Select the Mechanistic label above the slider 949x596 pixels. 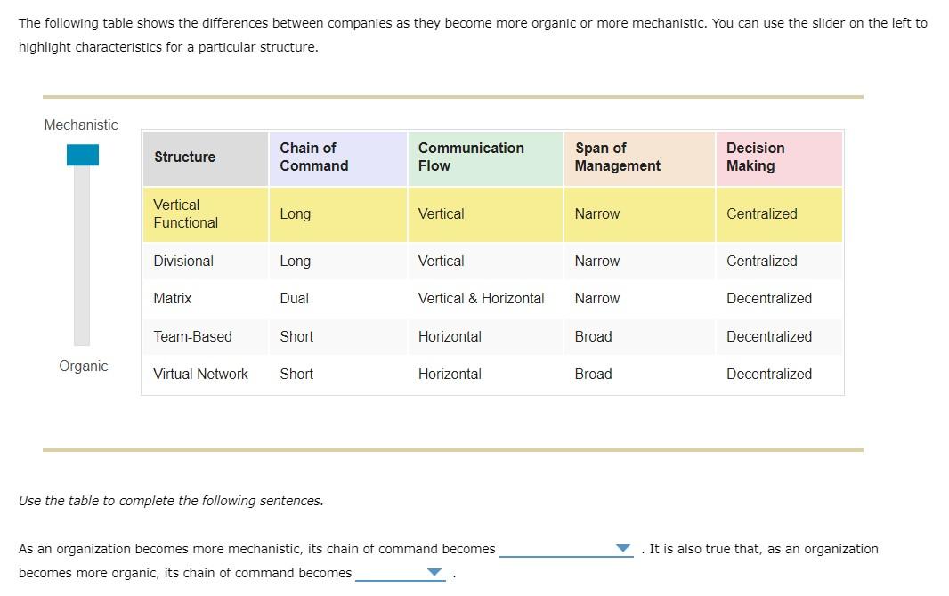(81, 125)
